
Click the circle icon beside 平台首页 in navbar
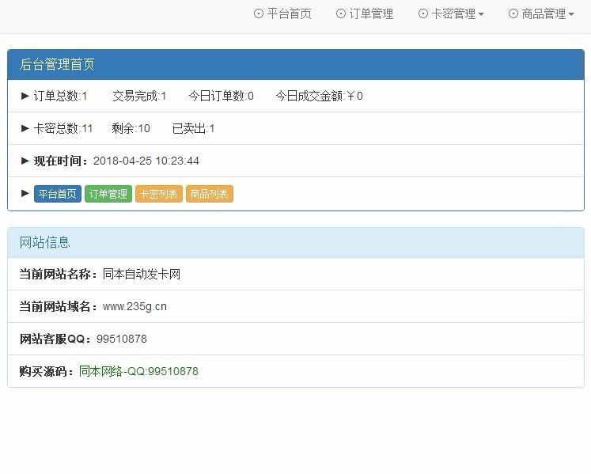pyautogui.click(x=258, y=13)
